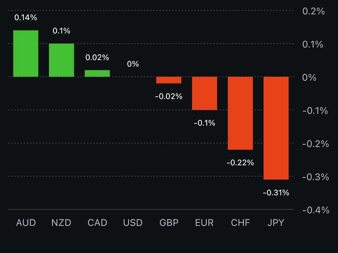Screen dimensions: 338x253
Task: Select the -0.22% value label
Action: 240,163
